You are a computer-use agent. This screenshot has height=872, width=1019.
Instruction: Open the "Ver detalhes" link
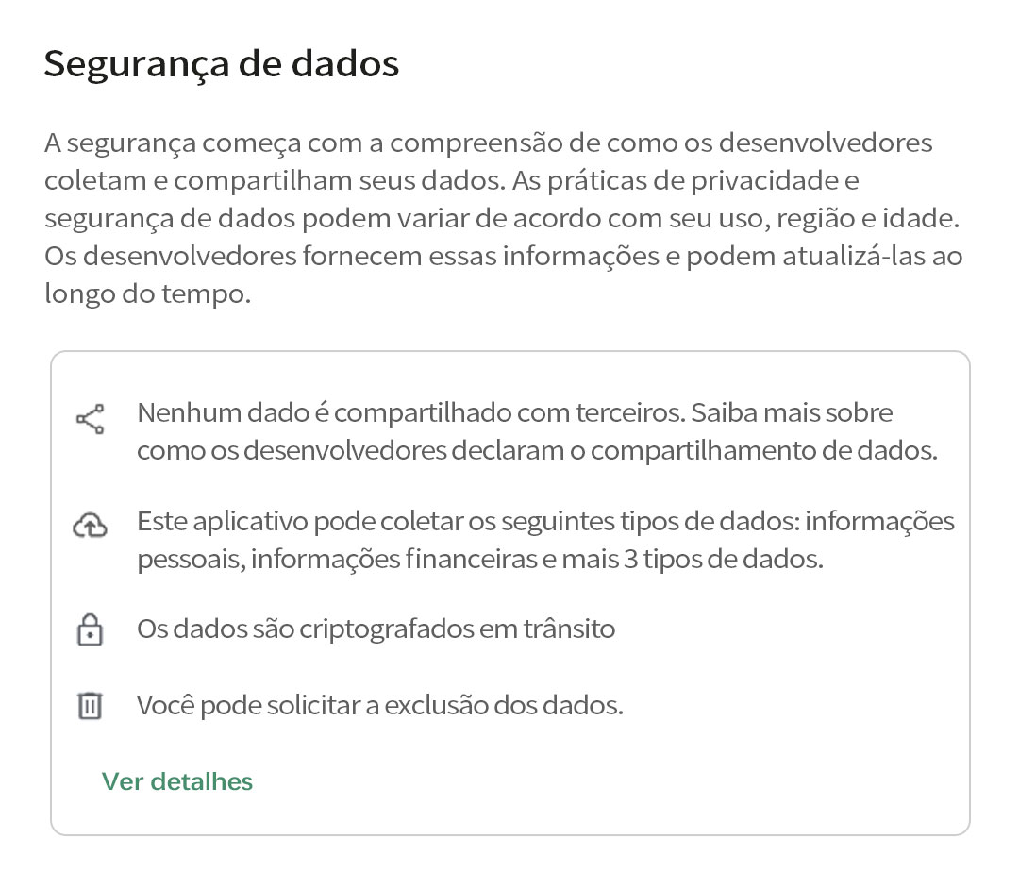click(x=177, y=781)
